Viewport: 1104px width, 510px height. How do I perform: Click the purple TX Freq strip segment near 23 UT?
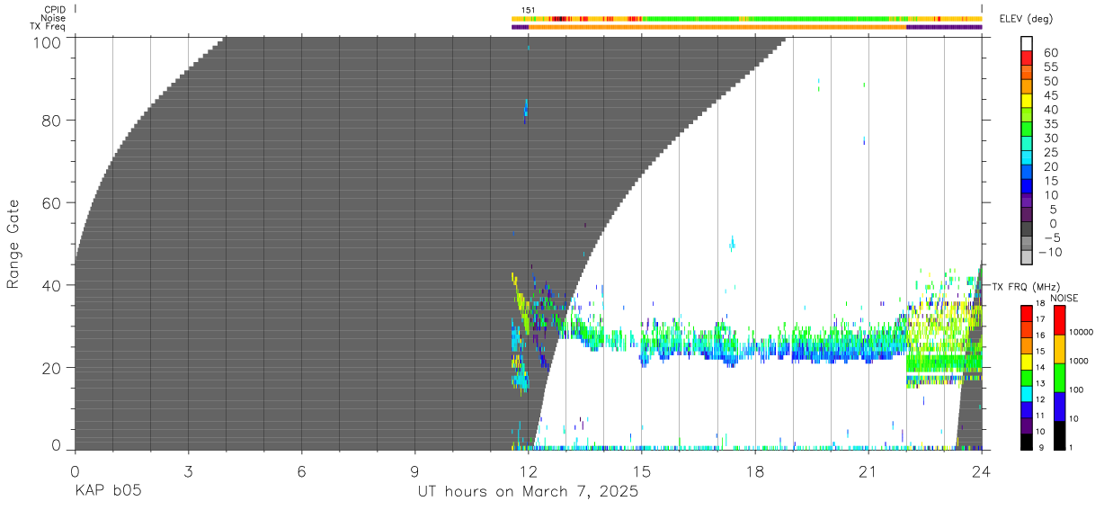point(944,27)
